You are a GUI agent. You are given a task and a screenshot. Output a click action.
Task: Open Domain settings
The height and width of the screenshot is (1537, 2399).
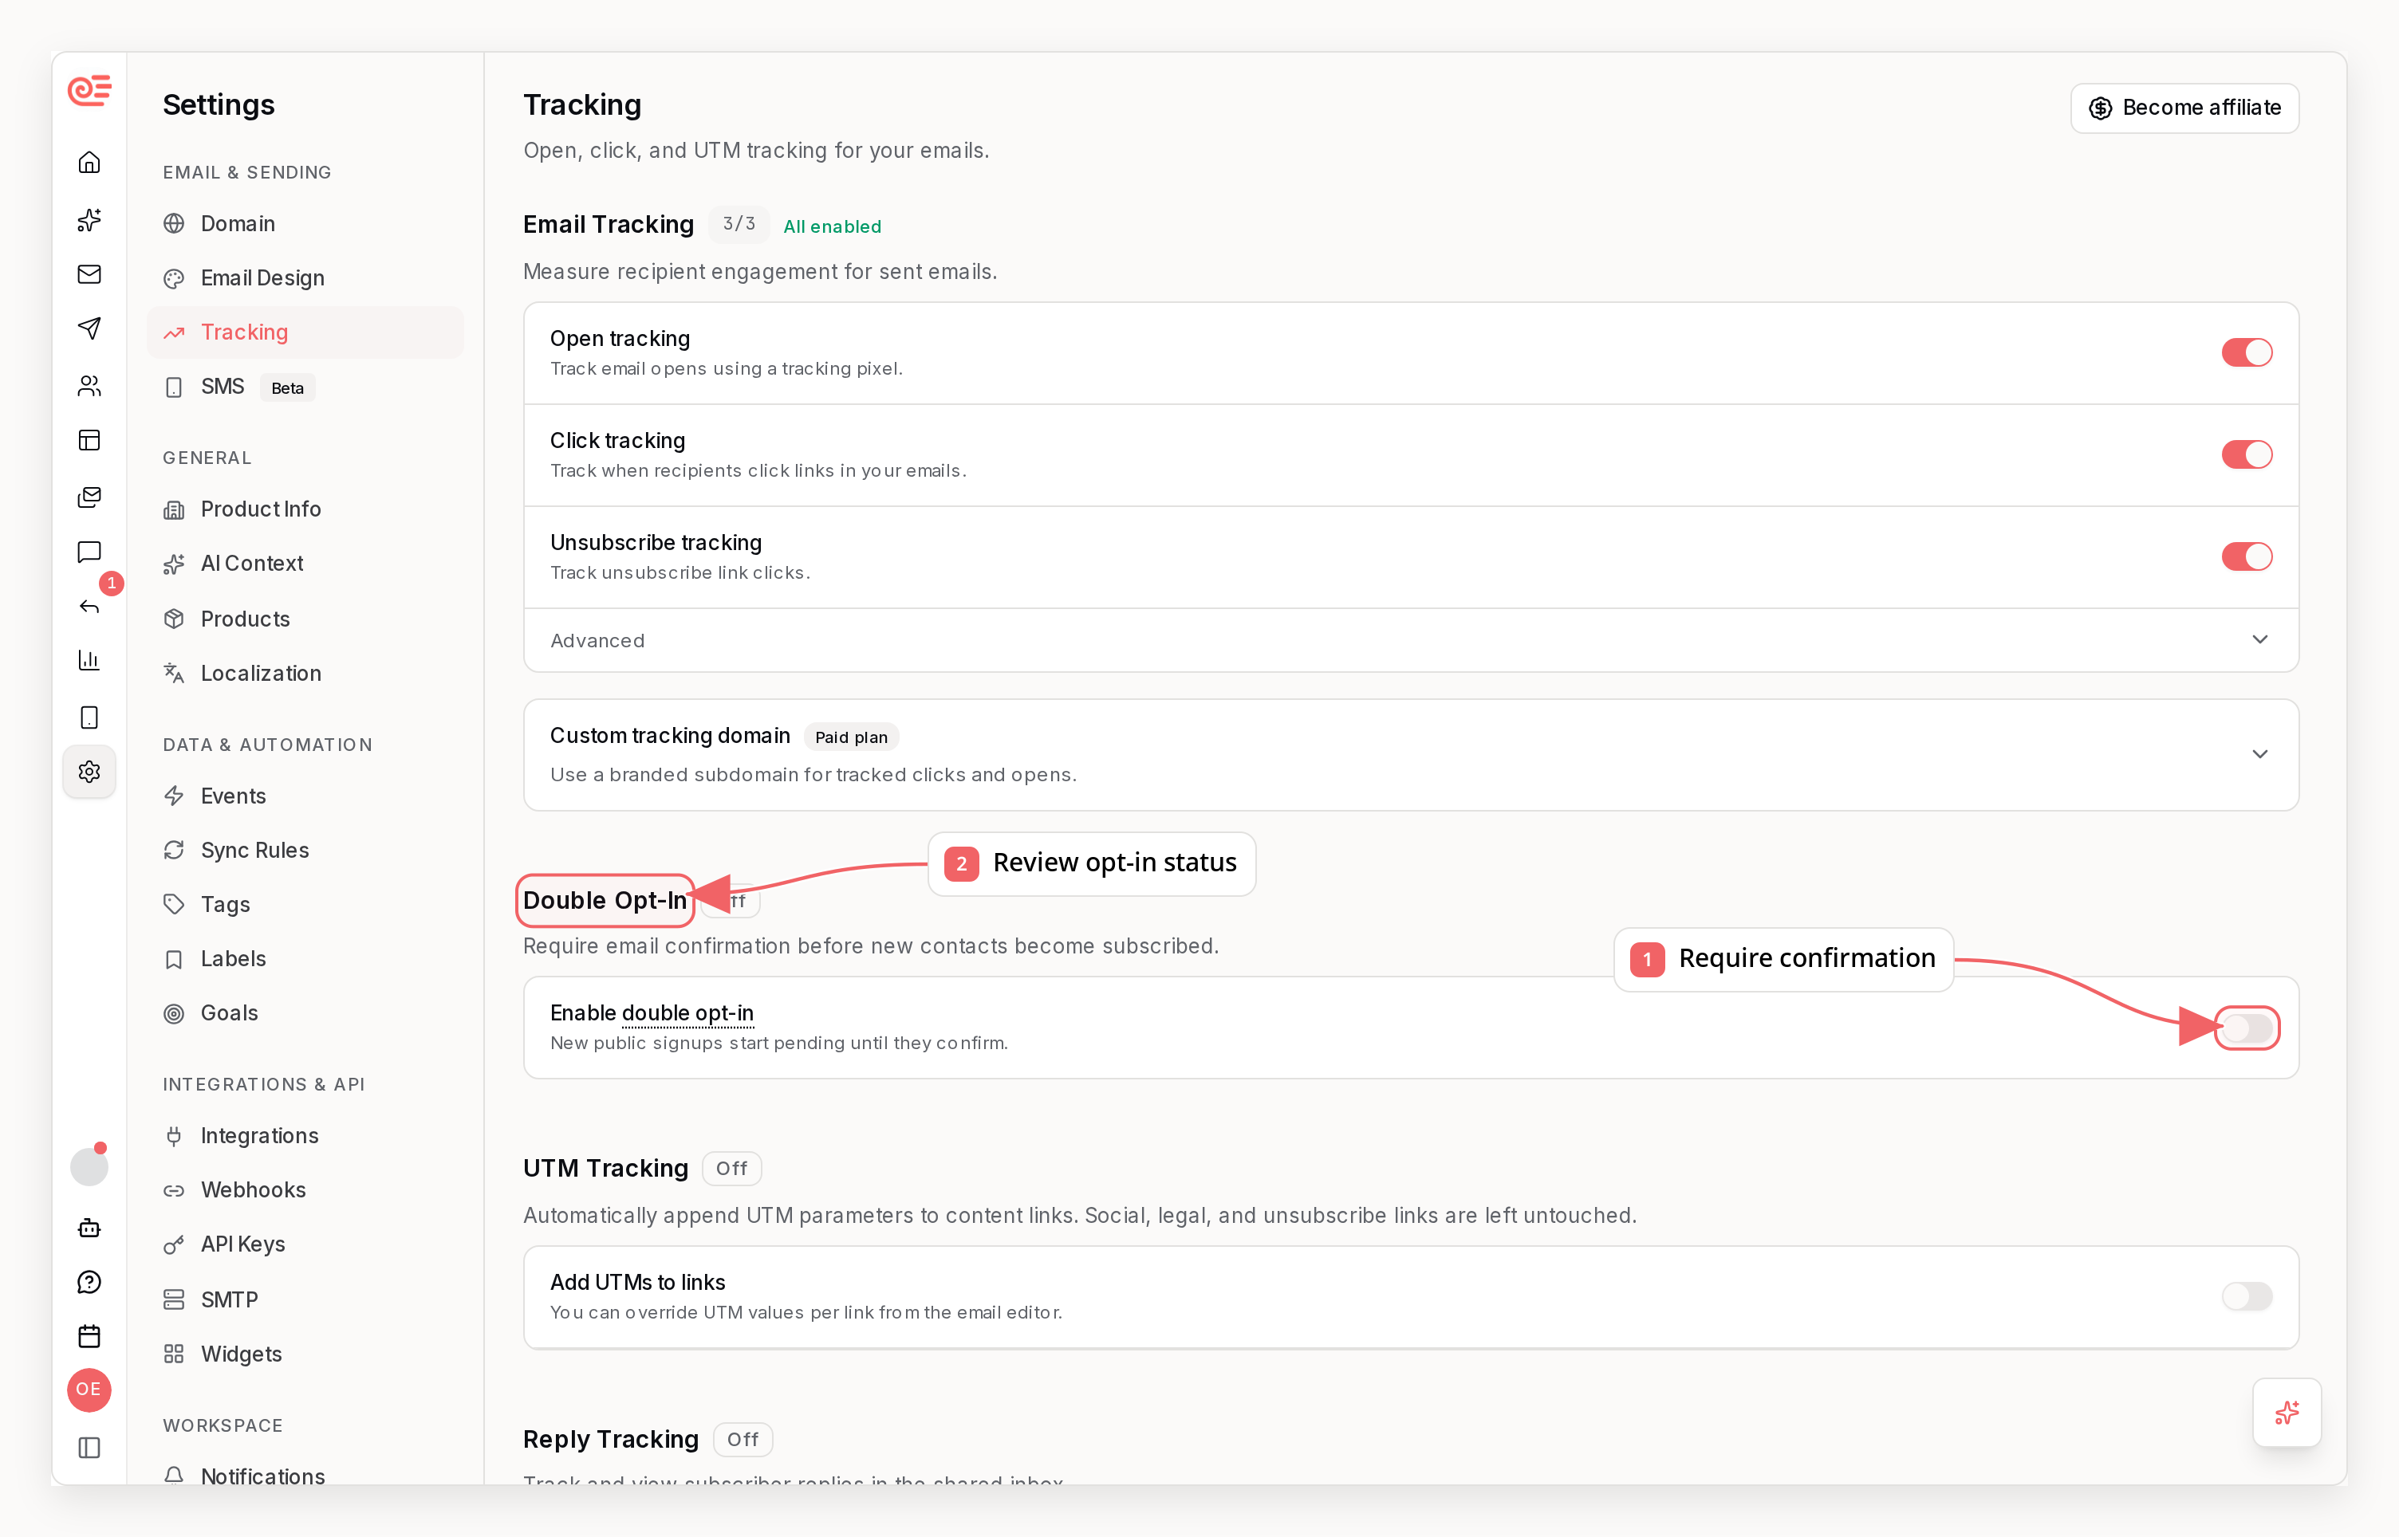tap(305, 223)
